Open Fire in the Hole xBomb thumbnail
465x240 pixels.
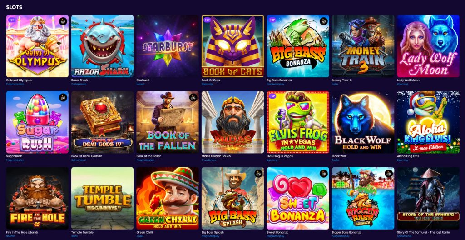[x=37, y=198]
